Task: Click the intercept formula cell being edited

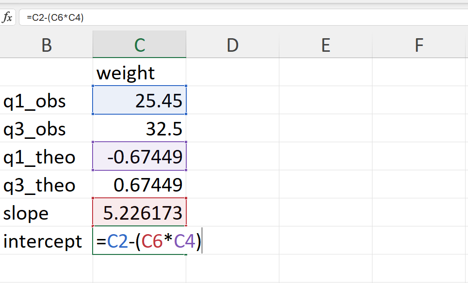Action: pyautogui.click(x=139, y=240)
